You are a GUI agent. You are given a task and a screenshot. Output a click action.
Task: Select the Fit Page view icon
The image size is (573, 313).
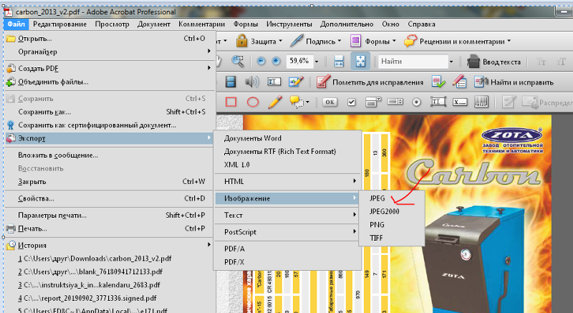point(360,62)
